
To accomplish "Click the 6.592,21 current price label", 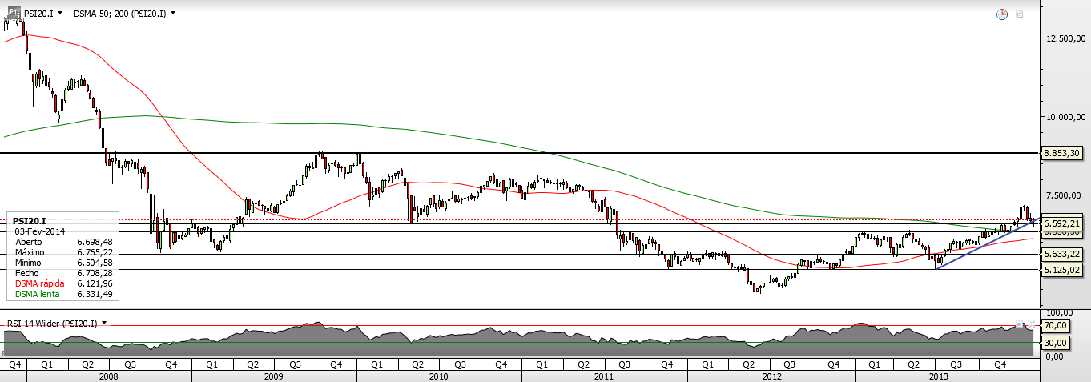I will coord(1063,223).
